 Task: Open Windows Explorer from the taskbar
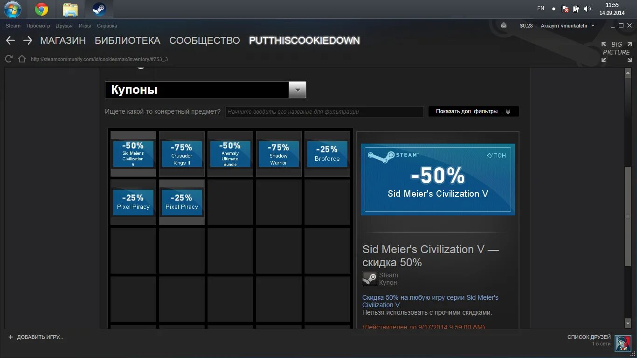pyautogui.click(x=70, y=9)
